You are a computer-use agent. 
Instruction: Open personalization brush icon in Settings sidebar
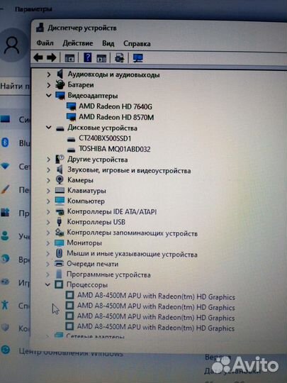[5, 189]
